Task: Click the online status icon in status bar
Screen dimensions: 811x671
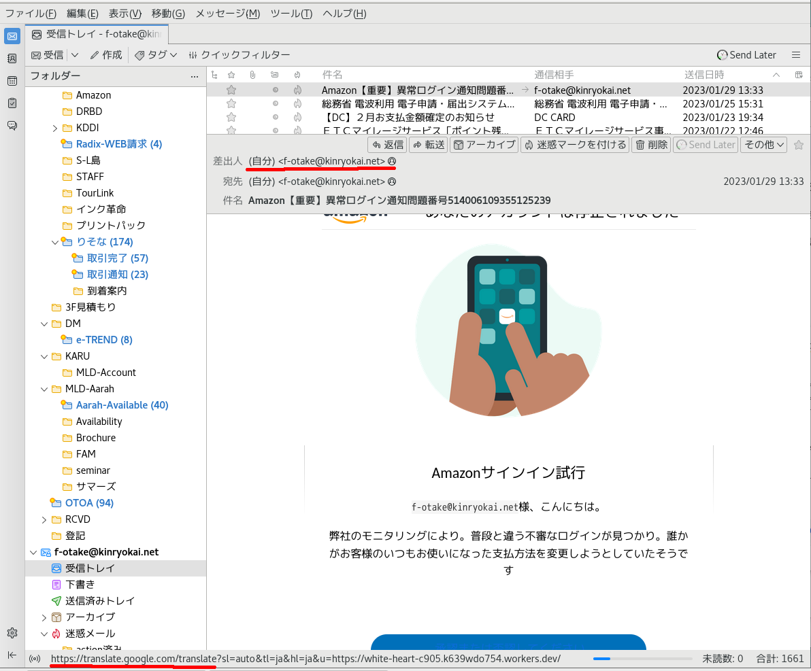Action: tap(35, 659)
